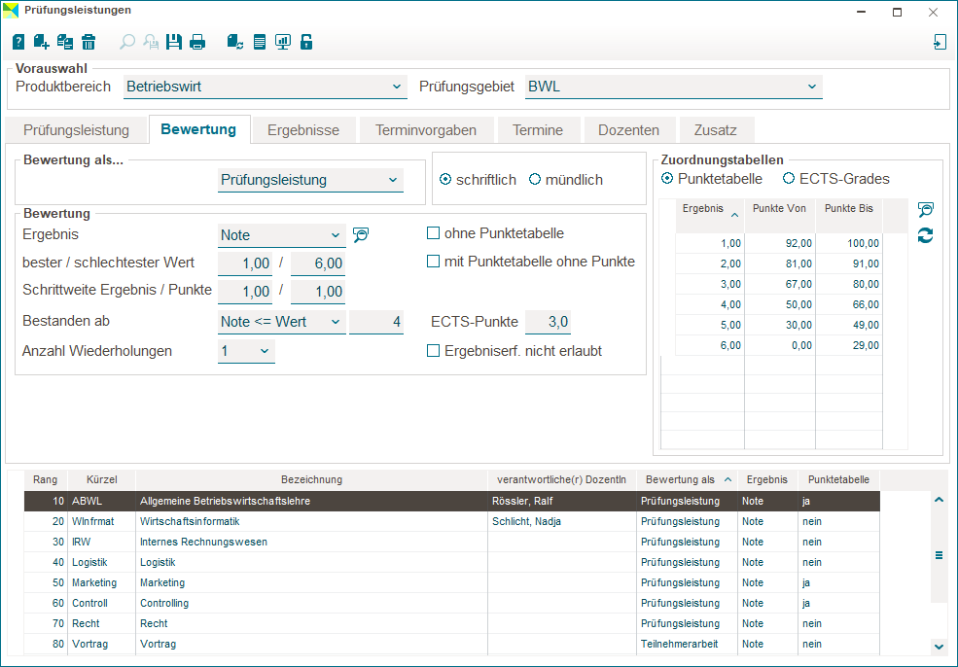Expand the 'Bestanden ab' condition dropdown
The image size is (958, 667).
[336, 322]
